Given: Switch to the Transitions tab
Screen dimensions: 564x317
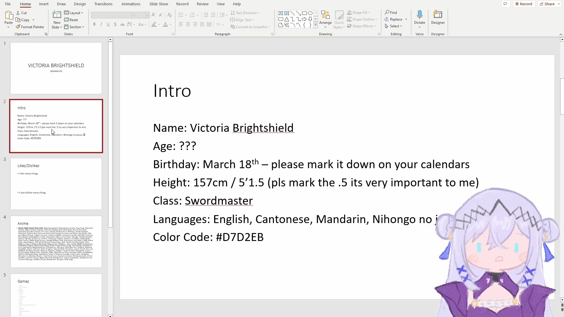Looking at the screenshot, I should 103,4.
